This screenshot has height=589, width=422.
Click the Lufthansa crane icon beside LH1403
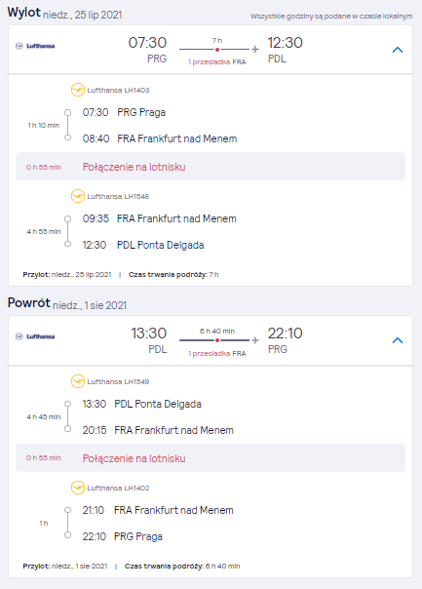(78, 90)
